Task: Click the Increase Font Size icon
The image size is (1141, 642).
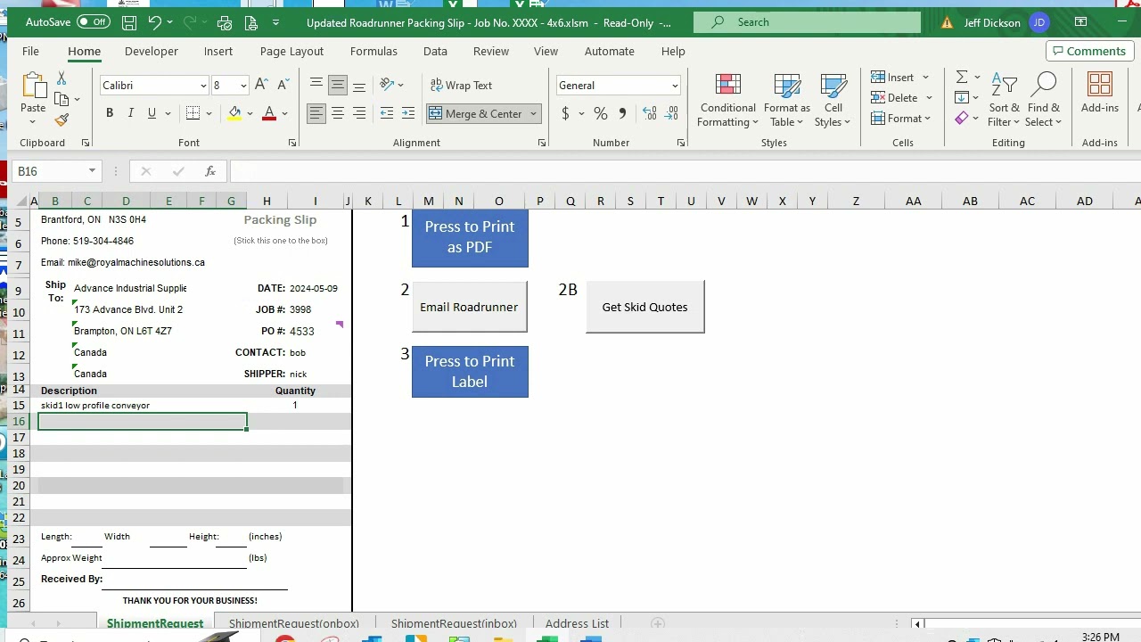Action: 261,85
